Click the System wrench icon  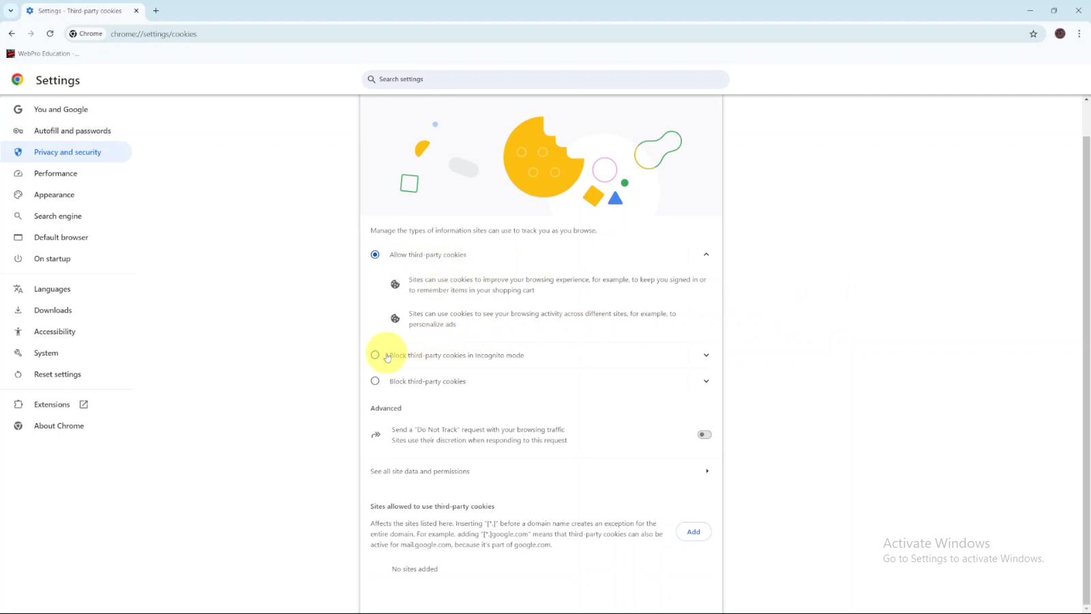pos(18,353)
